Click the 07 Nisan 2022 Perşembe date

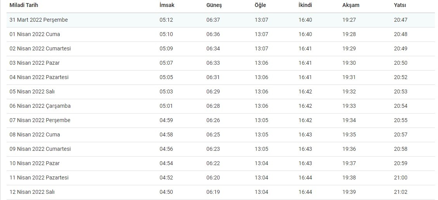40,120
